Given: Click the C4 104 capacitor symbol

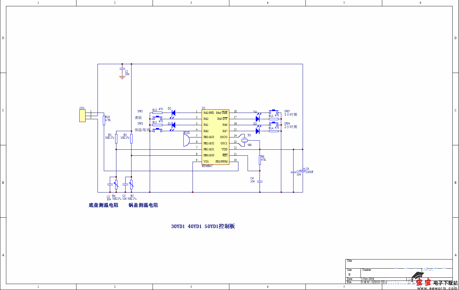Looking at the screenshot, I should [260, 181].
